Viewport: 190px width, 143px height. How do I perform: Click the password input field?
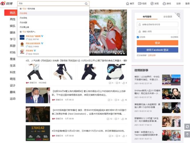tap(158, 31)
